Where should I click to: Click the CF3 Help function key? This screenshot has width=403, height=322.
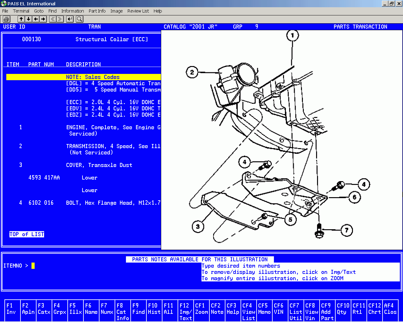tap(233, 311)
